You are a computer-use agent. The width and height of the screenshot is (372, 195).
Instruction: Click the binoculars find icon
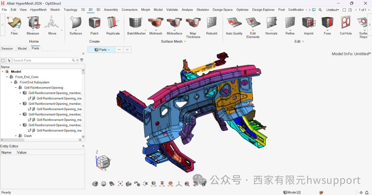(112, 184)
